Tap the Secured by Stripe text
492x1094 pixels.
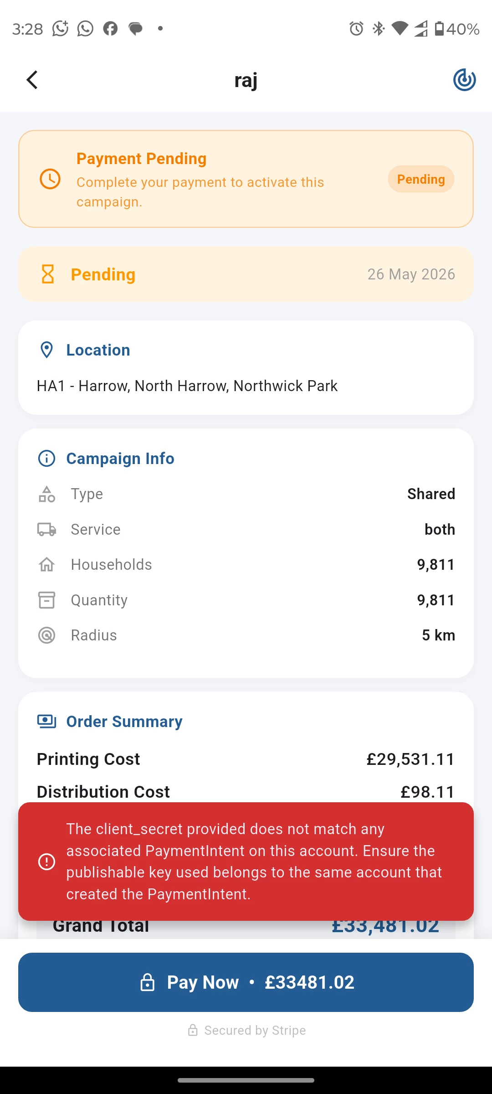(x=255, y=1031)
